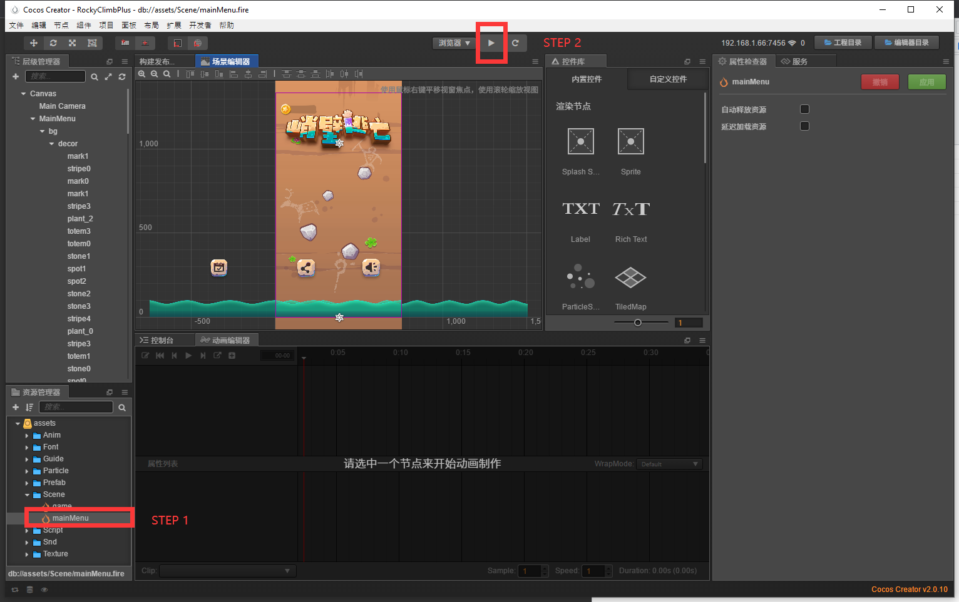Click the hierarchy search input field
Image resolution: width=959 pixels, height=602 pixels.
[x=55, y=76]
